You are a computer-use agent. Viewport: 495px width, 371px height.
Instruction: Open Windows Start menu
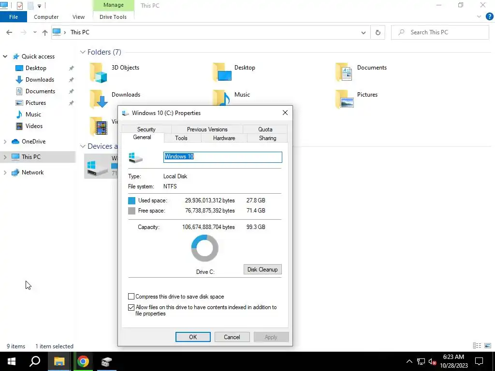click(12, 361)
